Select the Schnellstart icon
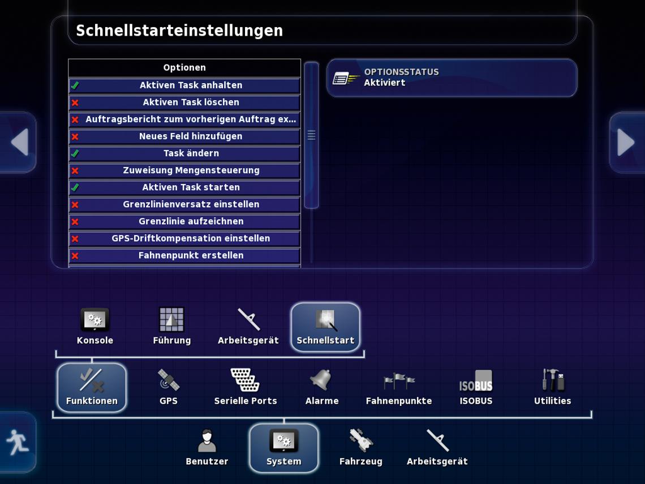The height and width of the screenshot is (484, 645). tap(325, 327)
